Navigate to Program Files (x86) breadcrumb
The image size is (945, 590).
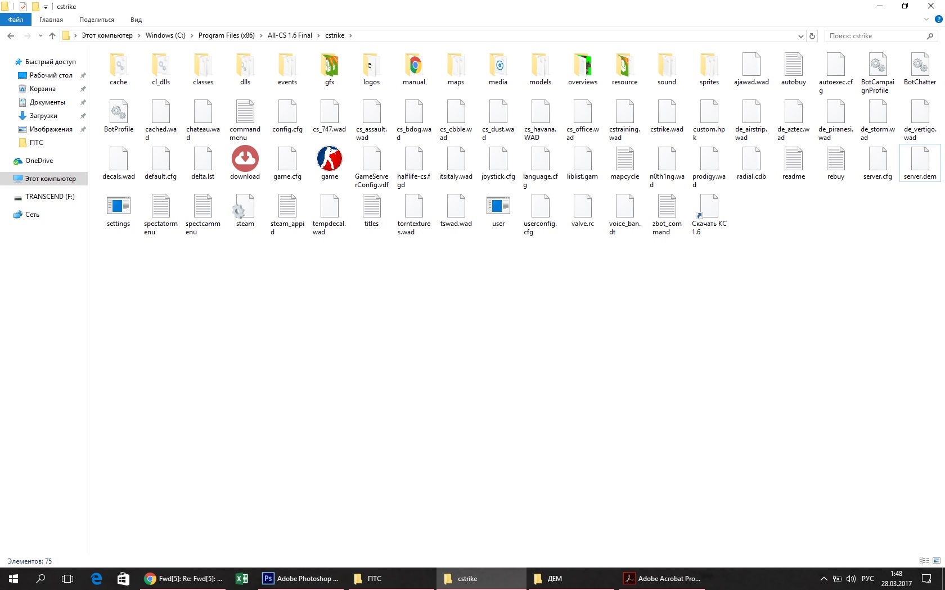pos(226,35)
